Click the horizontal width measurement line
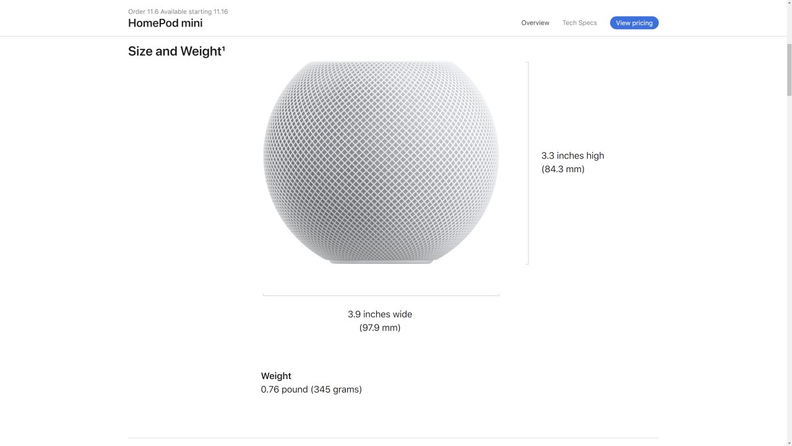792x446 pixels. [381, 295]
